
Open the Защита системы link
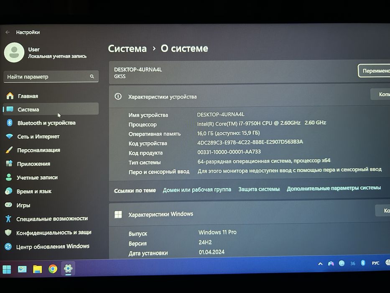(x=259, y=189)
